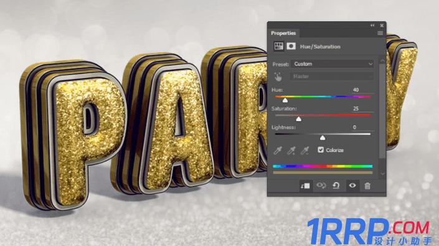This screenshot has width=439, height=246.
Task: Click the Saturation slider handle
Action: (299, 119)
